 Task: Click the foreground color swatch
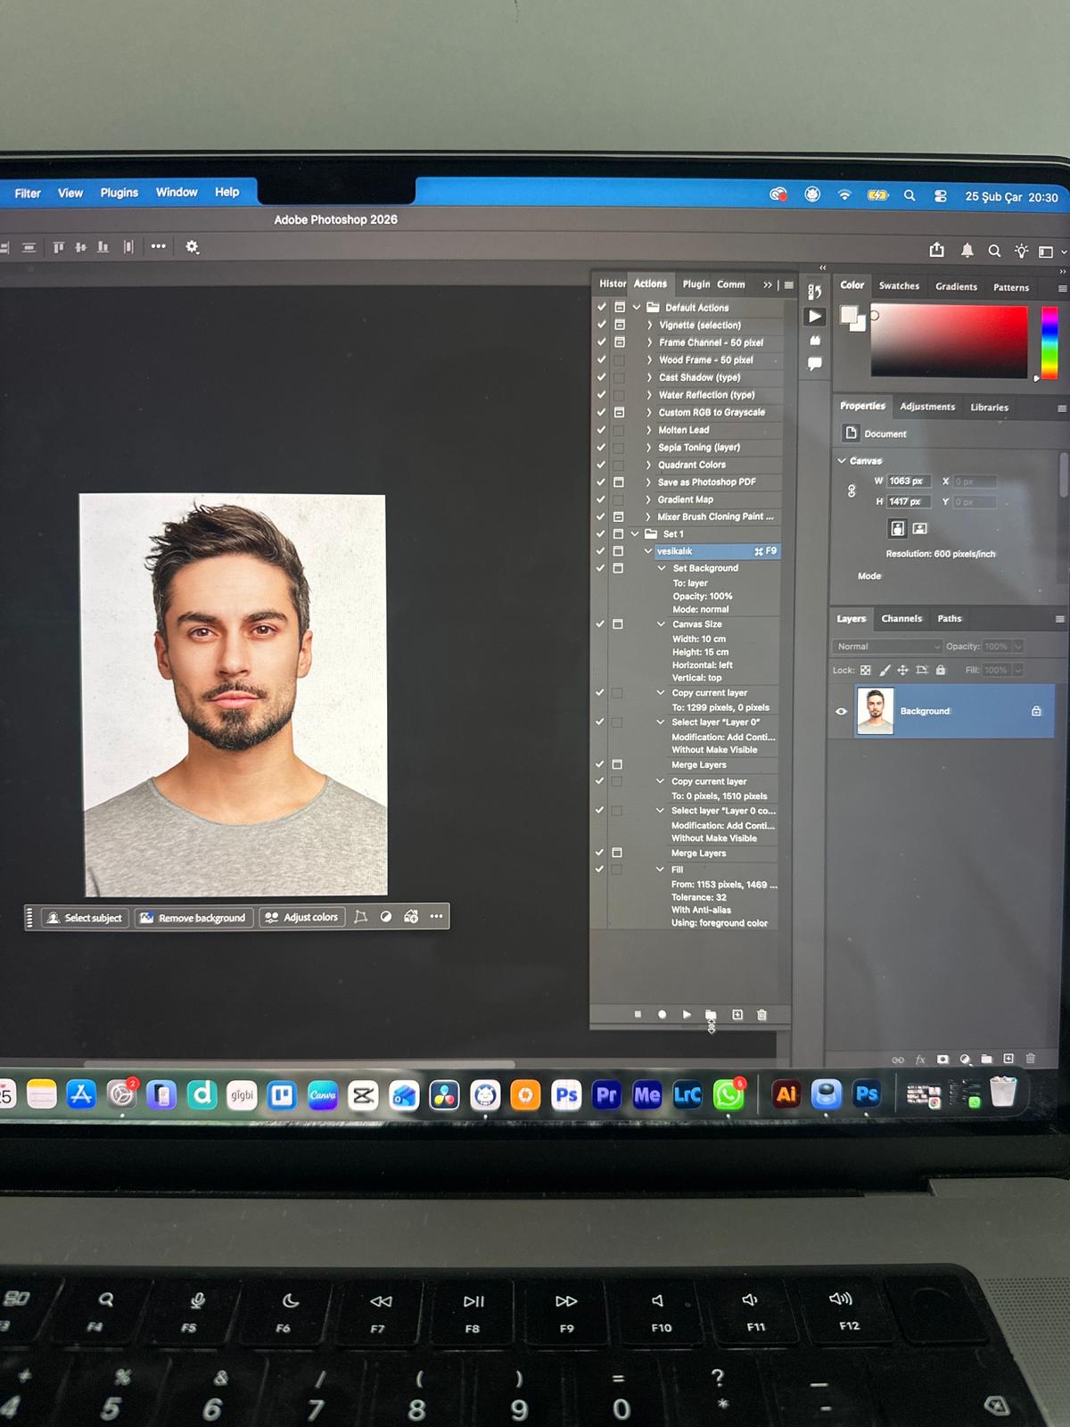point(849,314)
